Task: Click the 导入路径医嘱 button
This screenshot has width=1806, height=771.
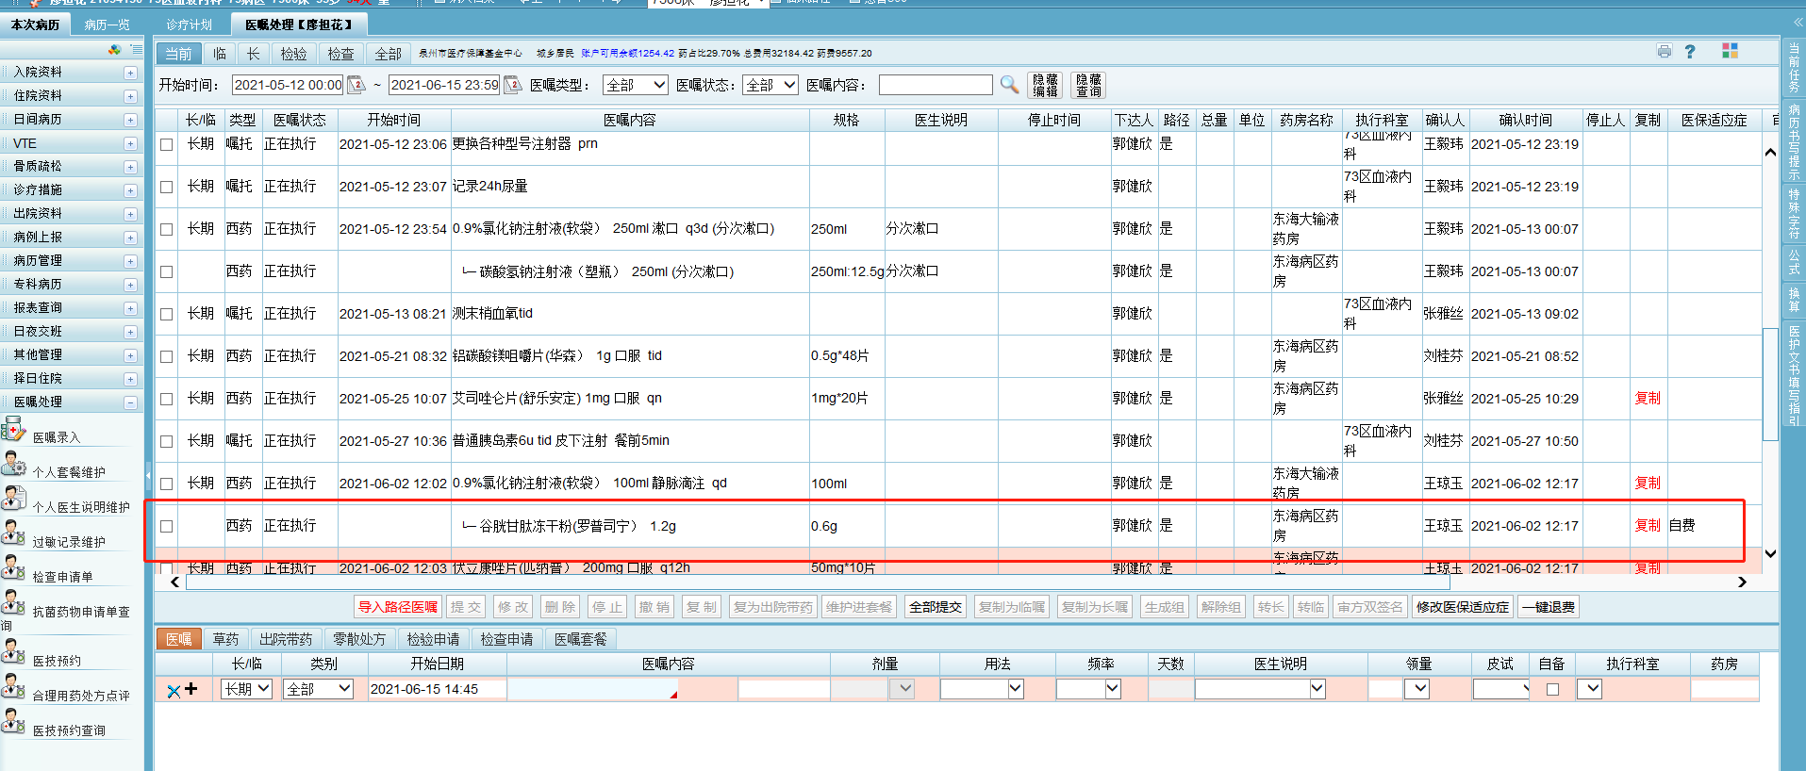Action: [x=398, y=607]
